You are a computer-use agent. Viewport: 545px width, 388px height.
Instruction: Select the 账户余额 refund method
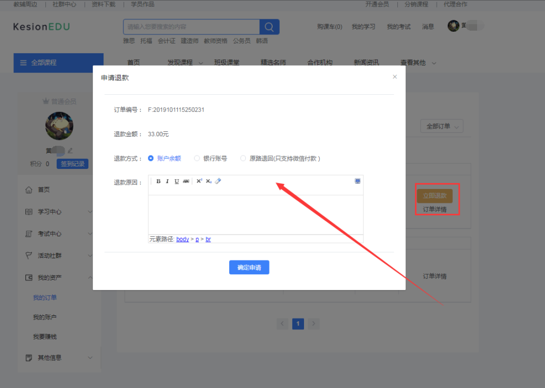pos(151,158)
